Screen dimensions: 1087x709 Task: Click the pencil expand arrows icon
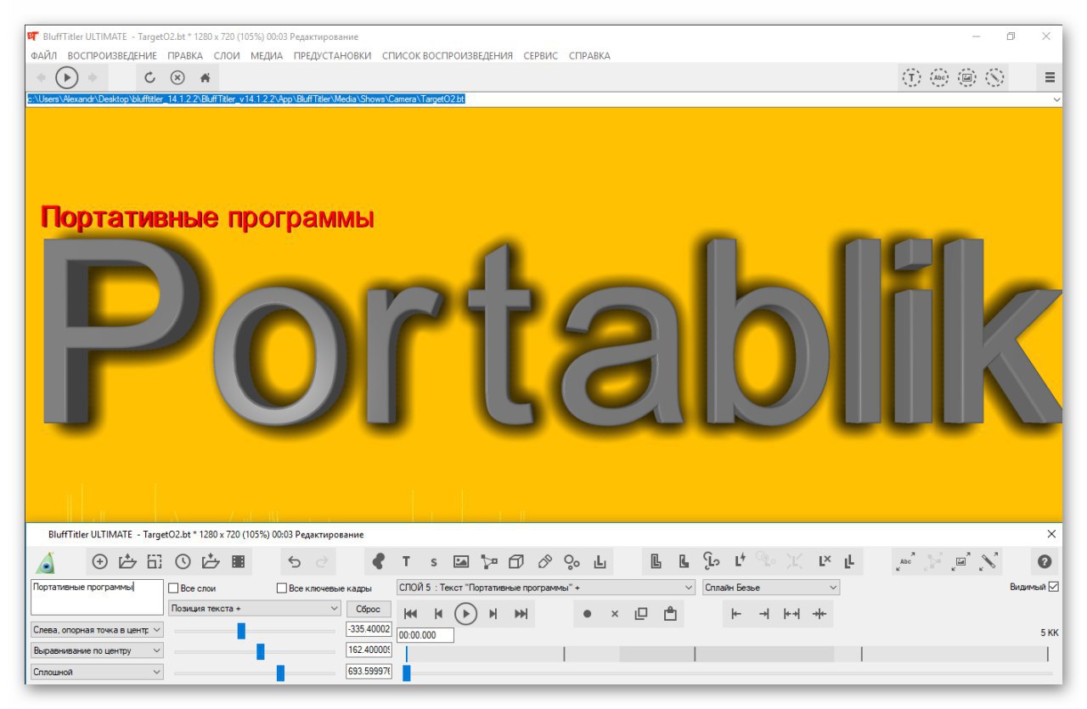988,561
